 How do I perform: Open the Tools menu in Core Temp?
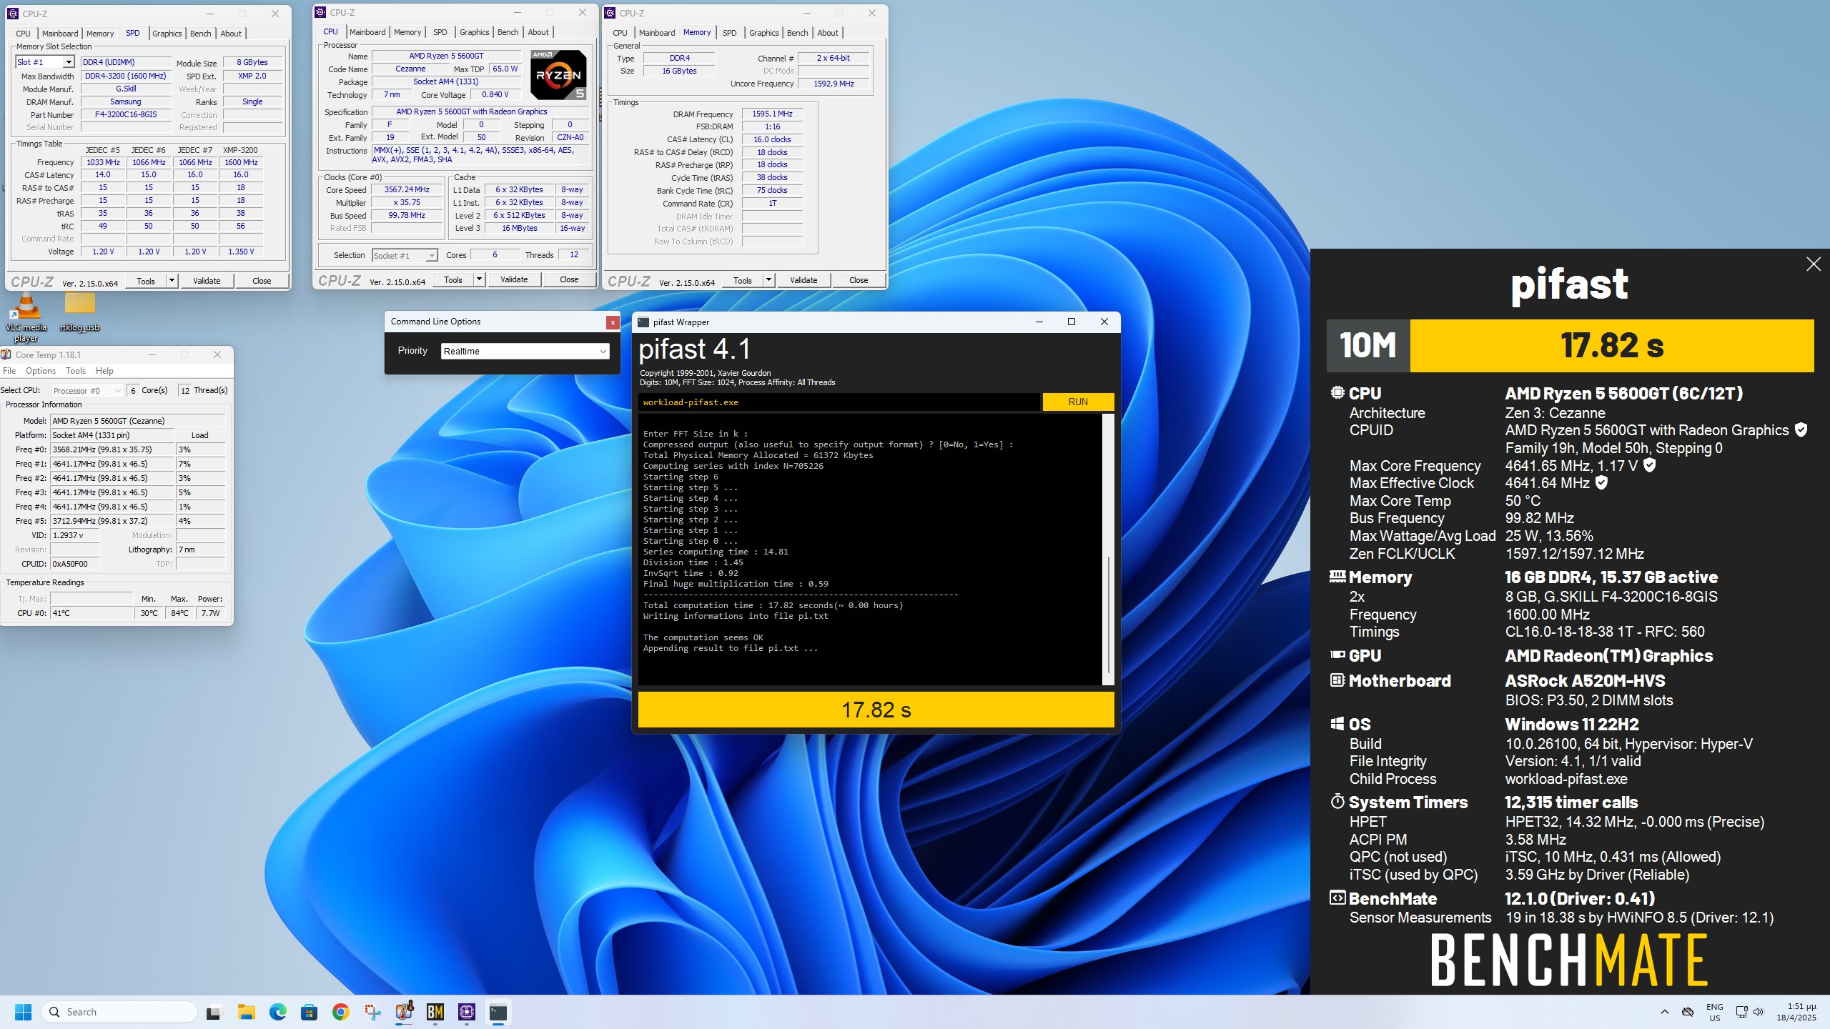76,371
